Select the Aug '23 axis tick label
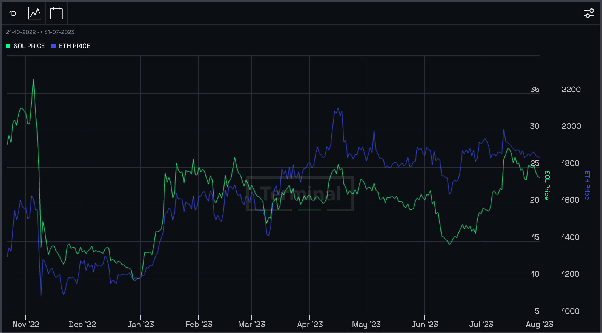Viewport: 602px width, 333px height. click(540, 325)
